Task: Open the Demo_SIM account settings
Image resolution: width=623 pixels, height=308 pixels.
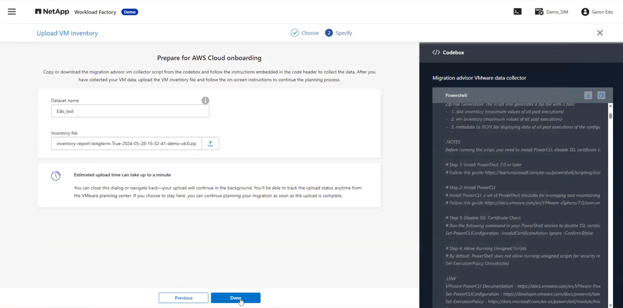Action: (551, 12)
